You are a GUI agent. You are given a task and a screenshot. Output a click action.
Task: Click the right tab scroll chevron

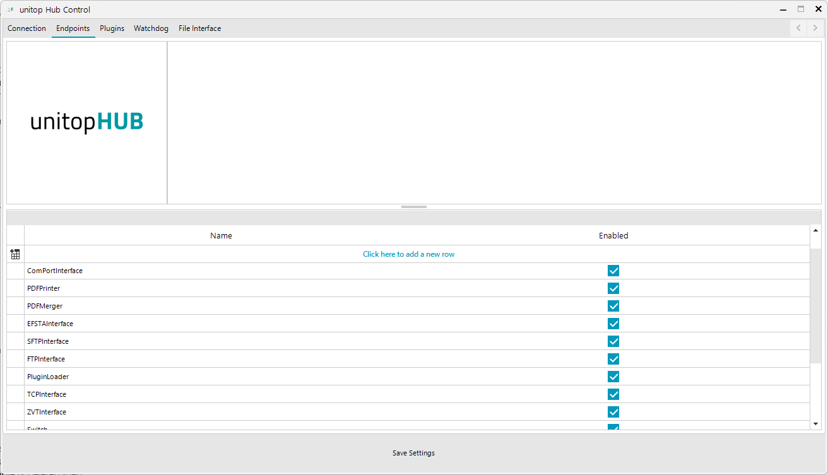click(814, 28)
